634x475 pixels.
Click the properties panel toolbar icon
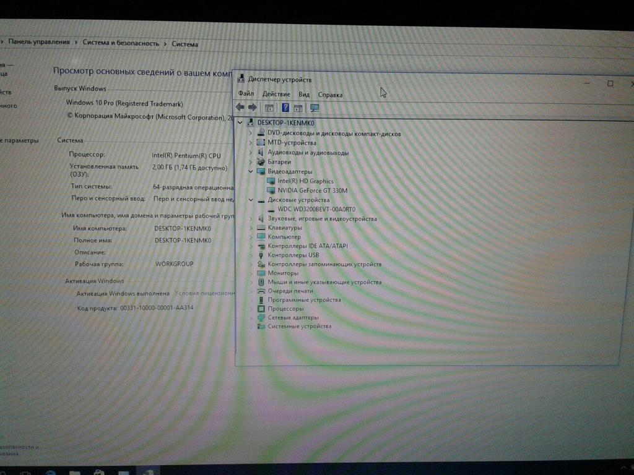click(298, 108)
